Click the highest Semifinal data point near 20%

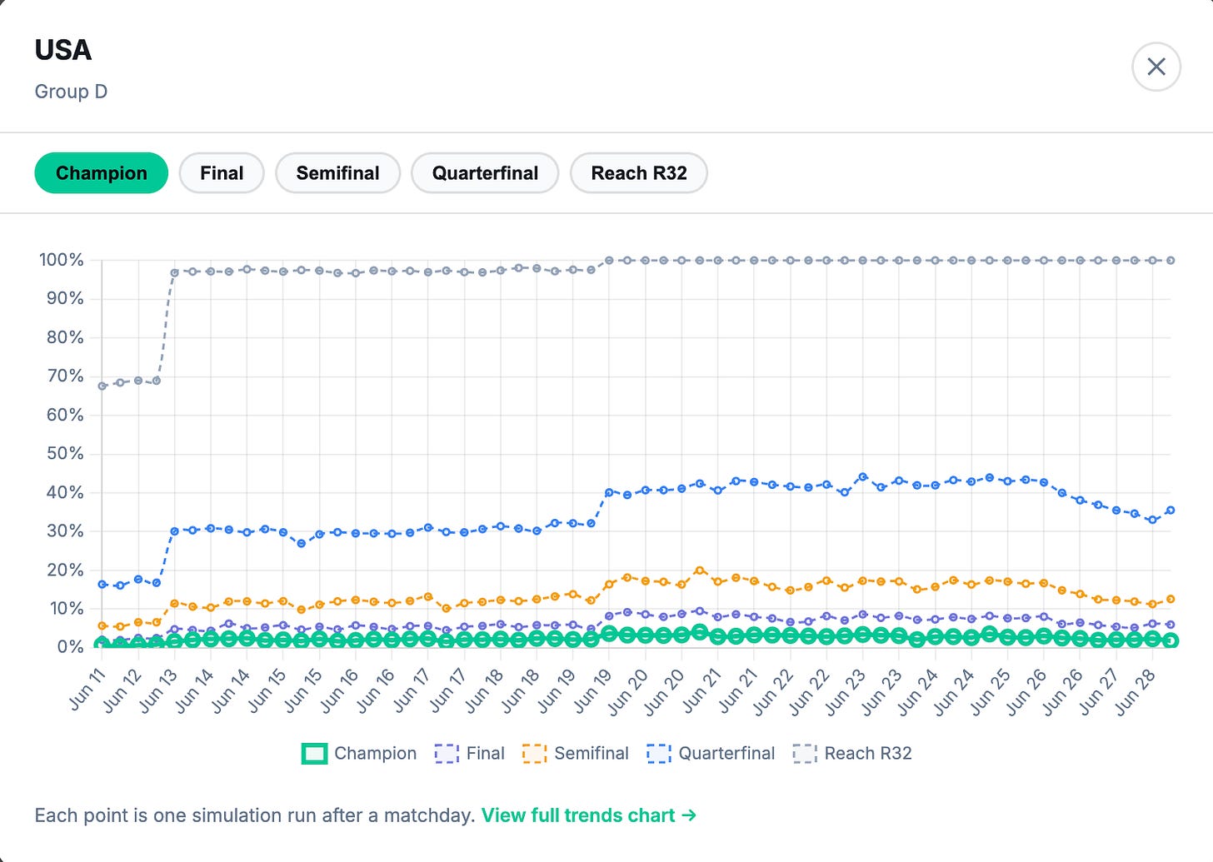click(x=700, y=571)
